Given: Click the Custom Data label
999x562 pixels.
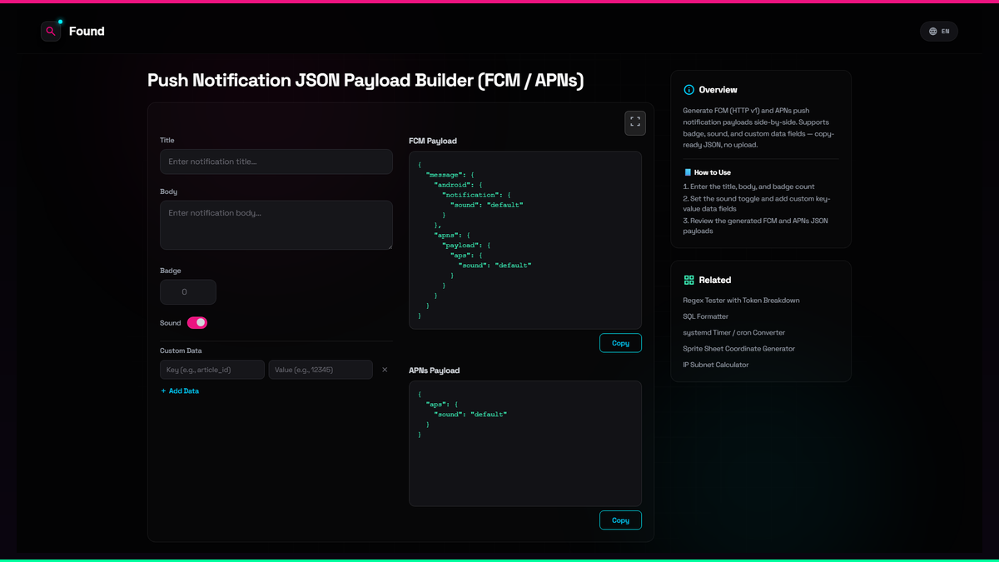Looking at the screenshot, I should (181, 351).
